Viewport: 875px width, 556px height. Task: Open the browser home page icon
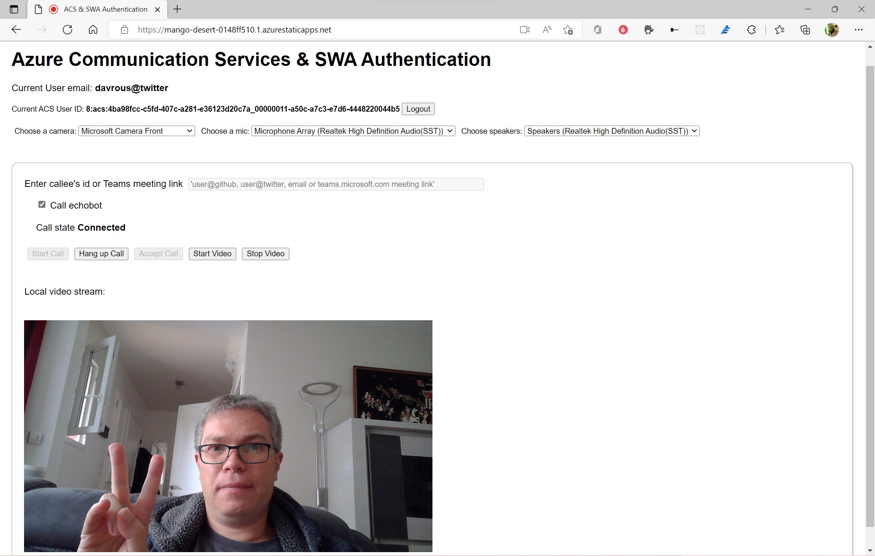point(93,30)
